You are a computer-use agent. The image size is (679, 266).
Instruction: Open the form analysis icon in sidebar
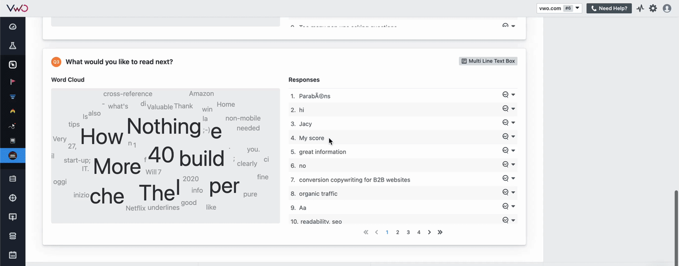pos(13,141)
